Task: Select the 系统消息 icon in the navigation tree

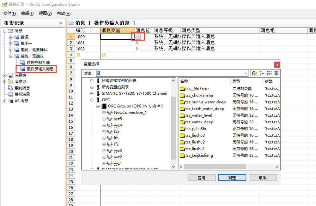Action: pos(11,88)
